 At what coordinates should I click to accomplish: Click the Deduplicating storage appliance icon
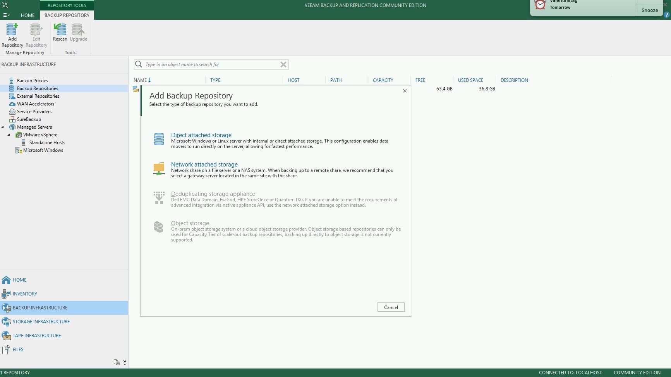pyautogui.click(x=159, y=198)
